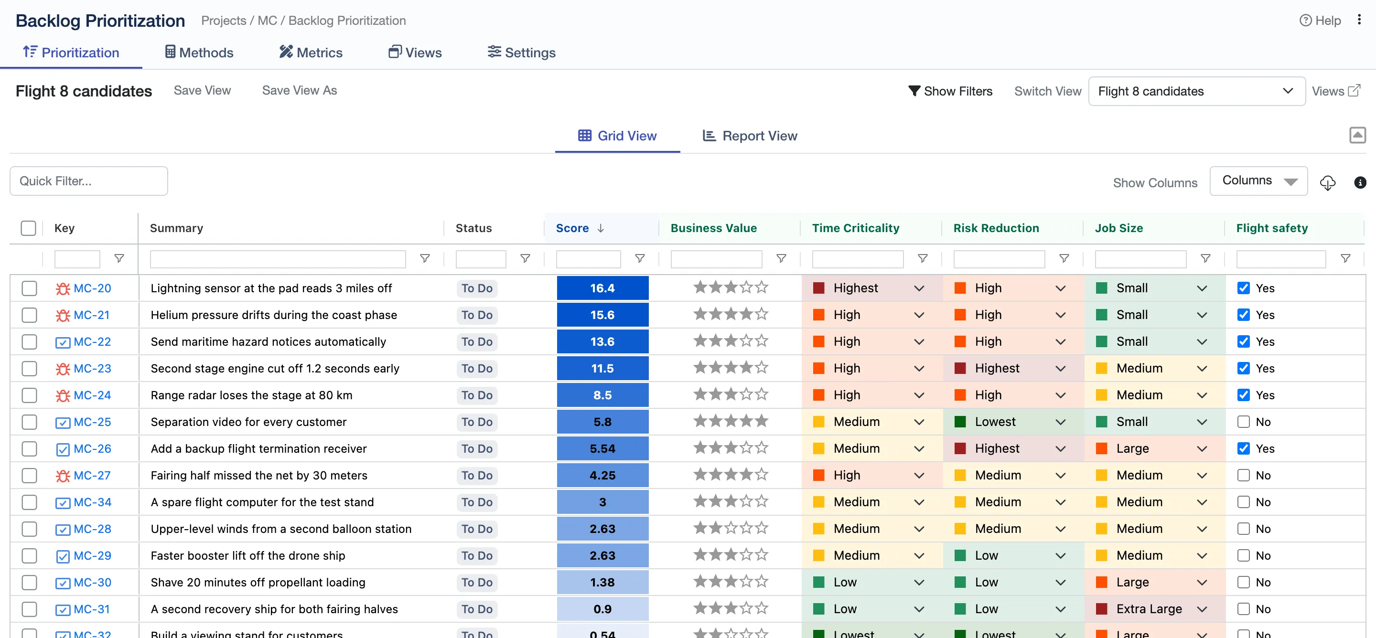Click the Time Criticality filter funnel icon
Screen dimensions: 1376x638
point(923,258)
